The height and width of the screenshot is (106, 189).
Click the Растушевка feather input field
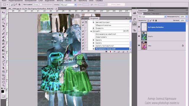pos(36,5)
